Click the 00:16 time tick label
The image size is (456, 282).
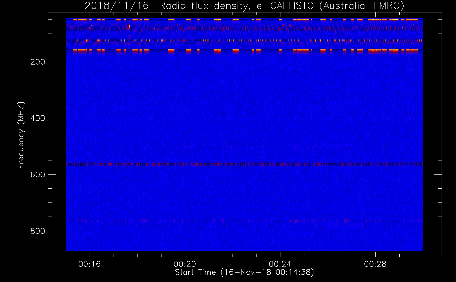click(90, 264)
